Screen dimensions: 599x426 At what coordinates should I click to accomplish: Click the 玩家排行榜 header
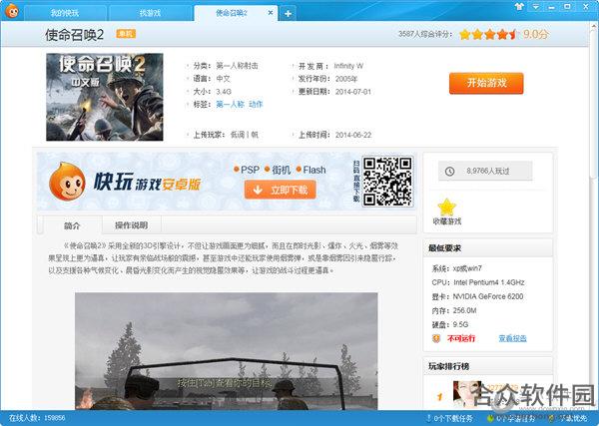(488, 366)
